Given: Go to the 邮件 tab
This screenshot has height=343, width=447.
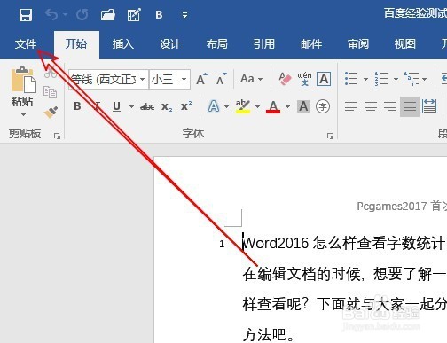Looking at the screenshot, I should (x=311, y=44).
